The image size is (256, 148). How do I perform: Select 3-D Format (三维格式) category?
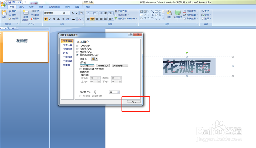tap(67, 57)
